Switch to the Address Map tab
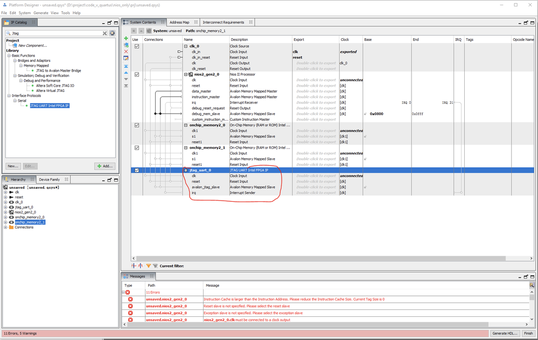The height and width of the screenshot is (340, 538). (x=179, y=22)
